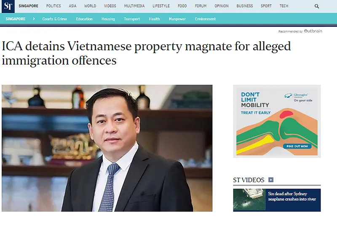Click the ICA detains article headline
The height and width of the screenshot is (237, 337).
point(146,53)
